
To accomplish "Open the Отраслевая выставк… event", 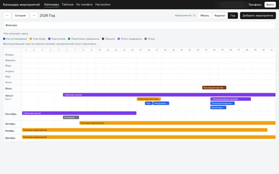I will 149,99.
